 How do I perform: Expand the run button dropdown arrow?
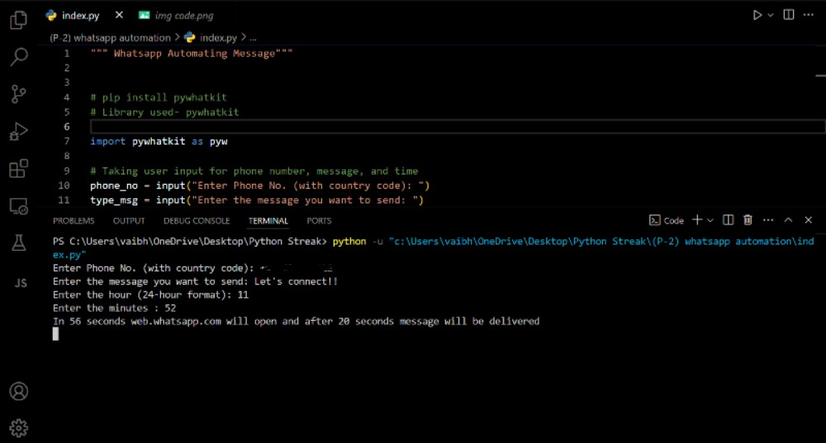pyautogui.click(x=771, y=15)
